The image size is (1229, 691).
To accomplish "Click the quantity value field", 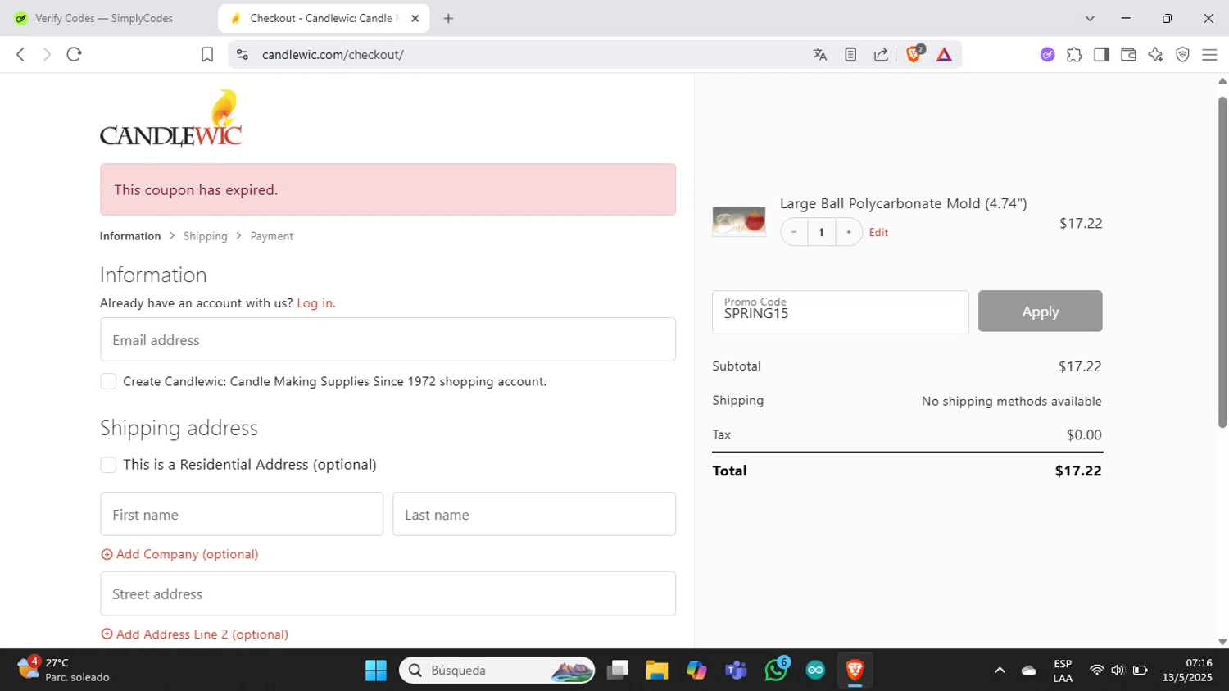I will click(x=821, y=232).
